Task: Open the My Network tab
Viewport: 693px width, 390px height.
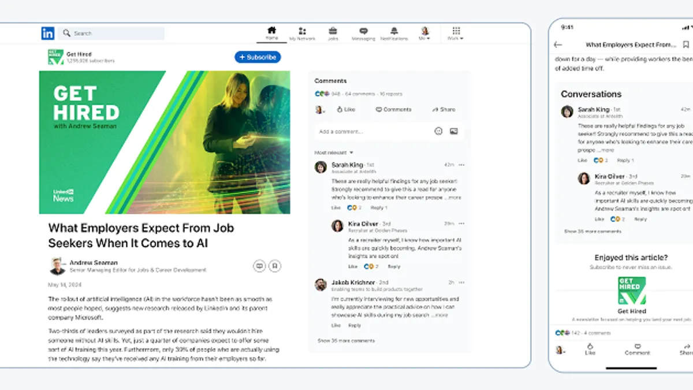Action: coord(302,34)
